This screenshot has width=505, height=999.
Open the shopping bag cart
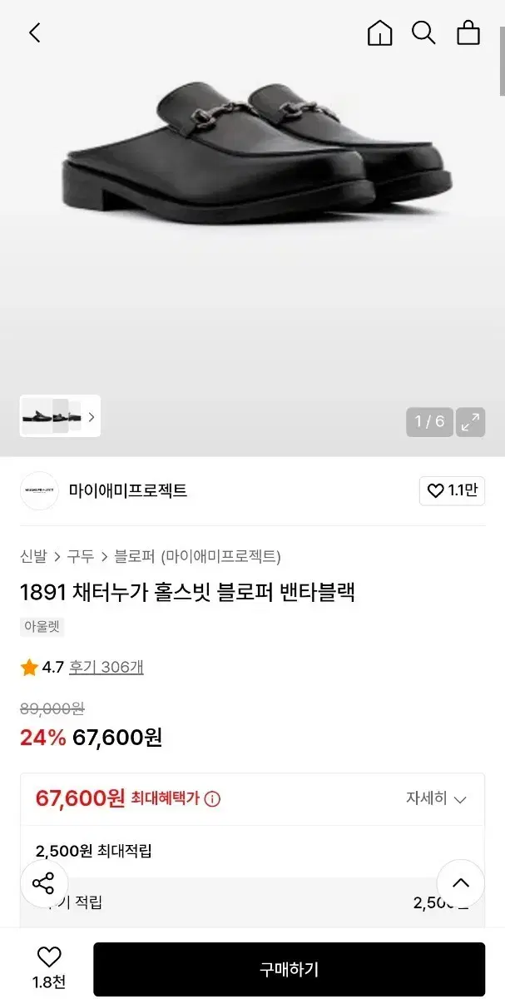tap(468, 33)
